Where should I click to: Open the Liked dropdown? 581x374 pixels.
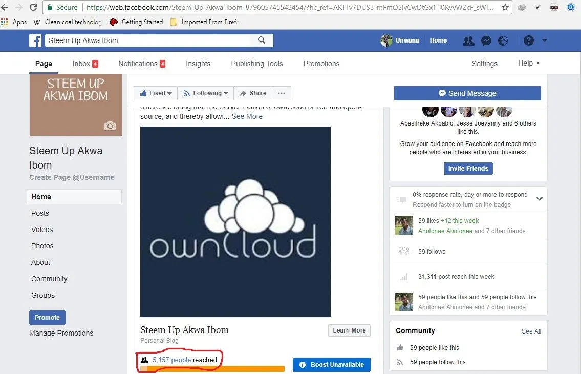coord(156,93)
